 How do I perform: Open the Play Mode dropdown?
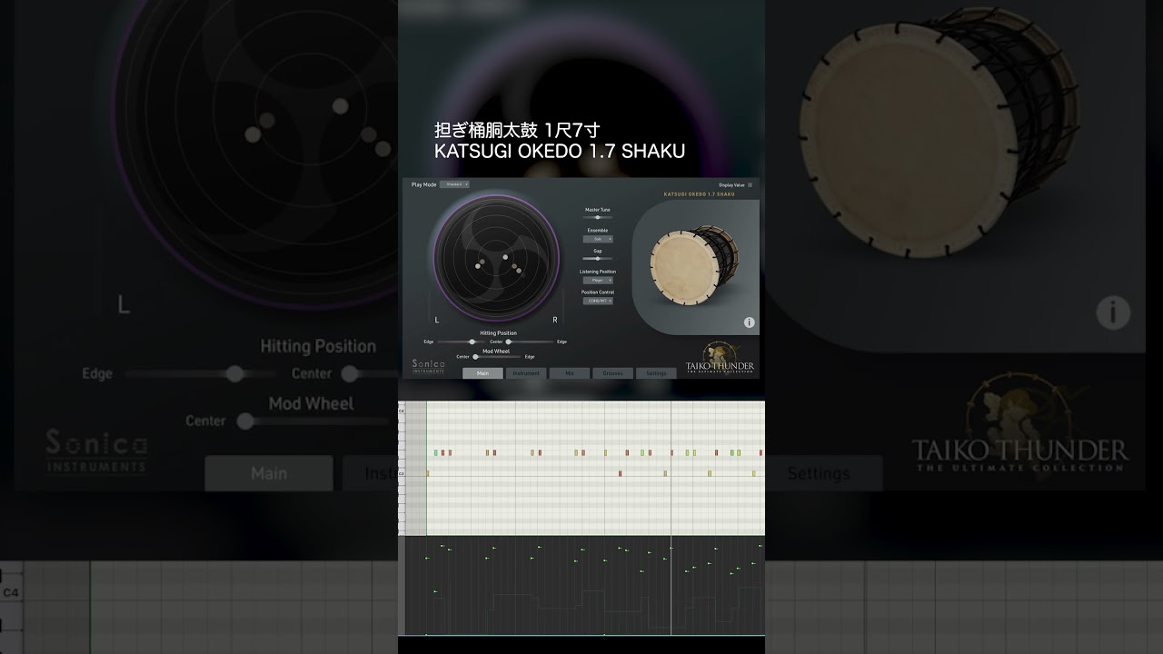tap(454, 184)
